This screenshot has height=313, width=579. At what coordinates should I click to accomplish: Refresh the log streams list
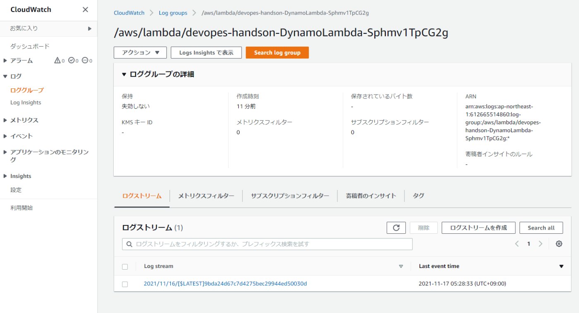[x=396, y=227]
